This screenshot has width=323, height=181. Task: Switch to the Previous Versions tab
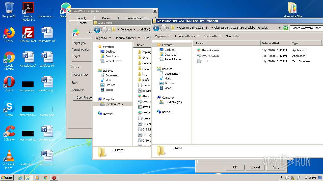pyautogui.click(x=137, y=18)
